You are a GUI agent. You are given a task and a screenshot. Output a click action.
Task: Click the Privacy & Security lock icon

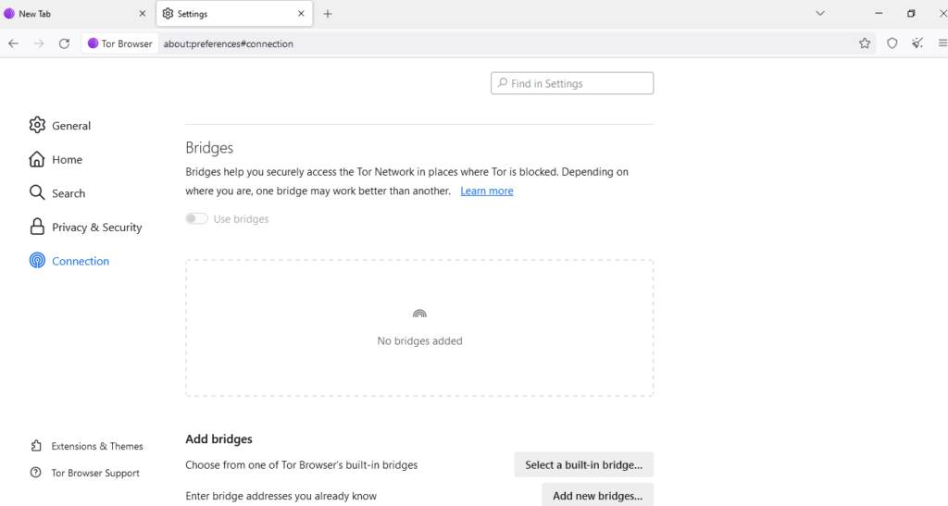(37, 227)
